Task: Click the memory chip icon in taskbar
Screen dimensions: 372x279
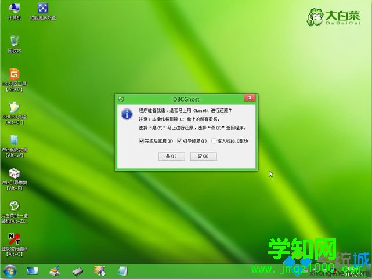Action: pos(77,271)
